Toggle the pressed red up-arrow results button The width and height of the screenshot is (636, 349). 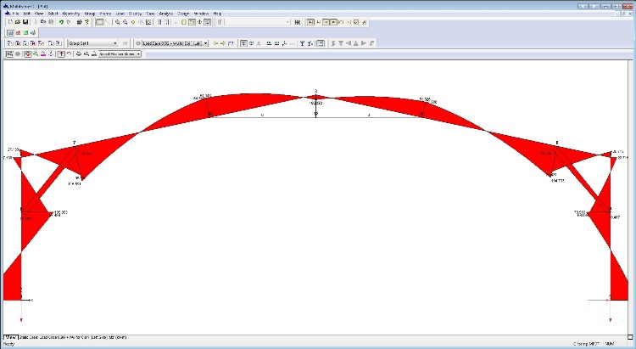click(60, 53)
